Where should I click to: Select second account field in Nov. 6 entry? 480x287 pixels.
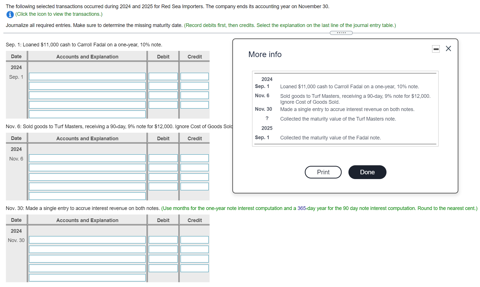87,168
